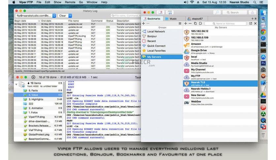Click the duplicate server icon
Image resolution: width=276 pixels, height=160 pixels.
tap(195, 23)
